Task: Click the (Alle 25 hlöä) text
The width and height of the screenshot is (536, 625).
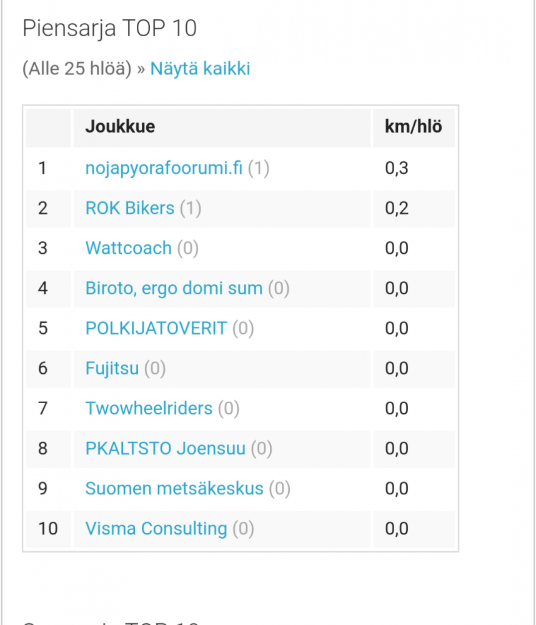Action: click(77, 69)
